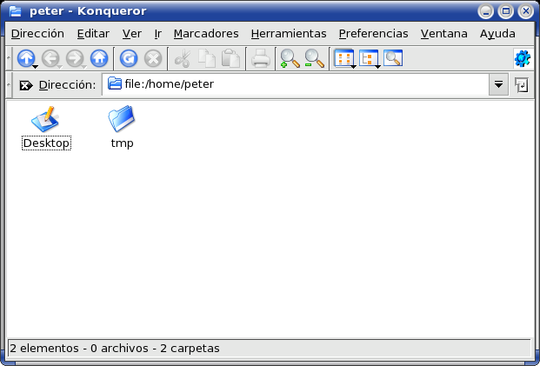
Task: Reload the current folder view
Action: 129,58
